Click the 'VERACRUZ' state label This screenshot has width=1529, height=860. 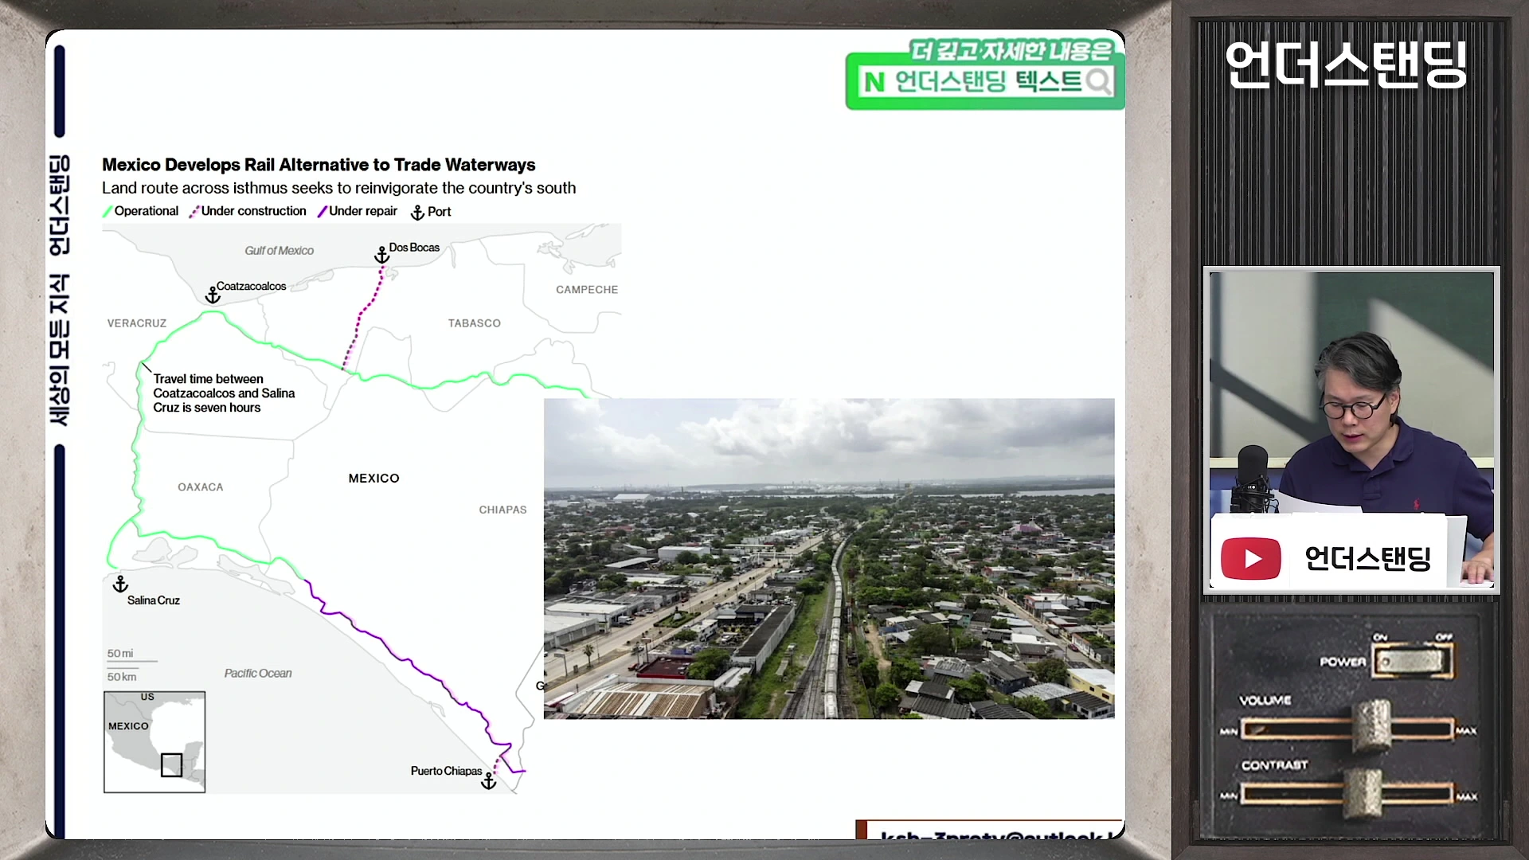pos(137,323)
